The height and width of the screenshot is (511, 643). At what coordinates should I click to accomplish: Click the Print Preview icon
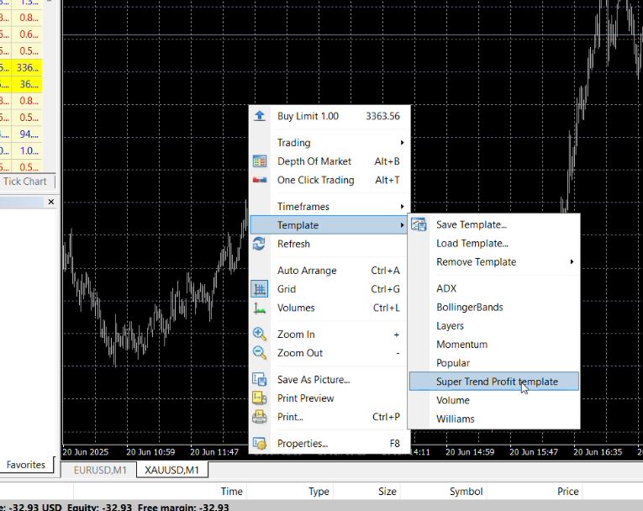260,398
